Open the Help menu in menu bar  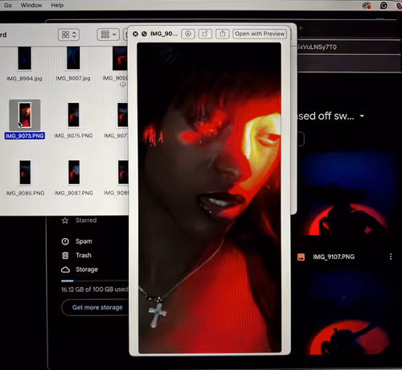57,5
